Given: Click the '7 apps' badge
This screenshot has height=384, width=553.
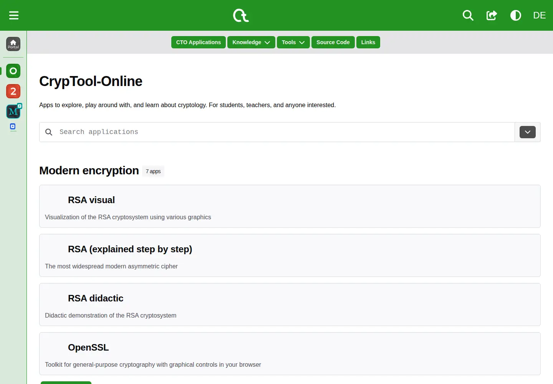Looking at the screenshot, I should [153, 171].
